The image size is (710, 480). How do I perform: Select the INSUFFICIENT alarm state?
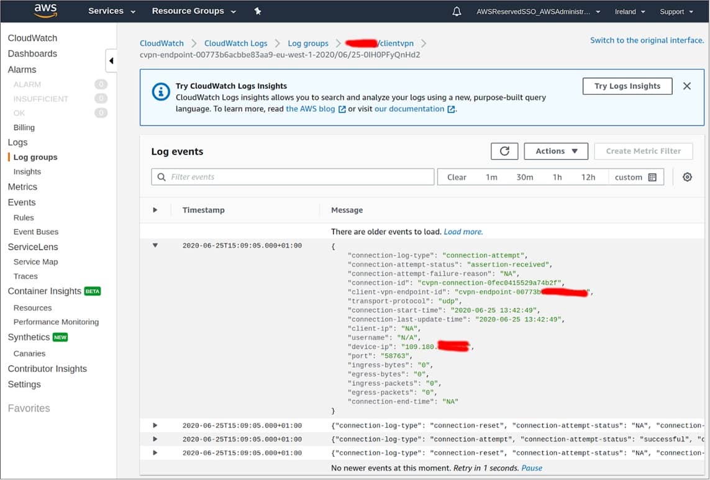pos(41,99)
